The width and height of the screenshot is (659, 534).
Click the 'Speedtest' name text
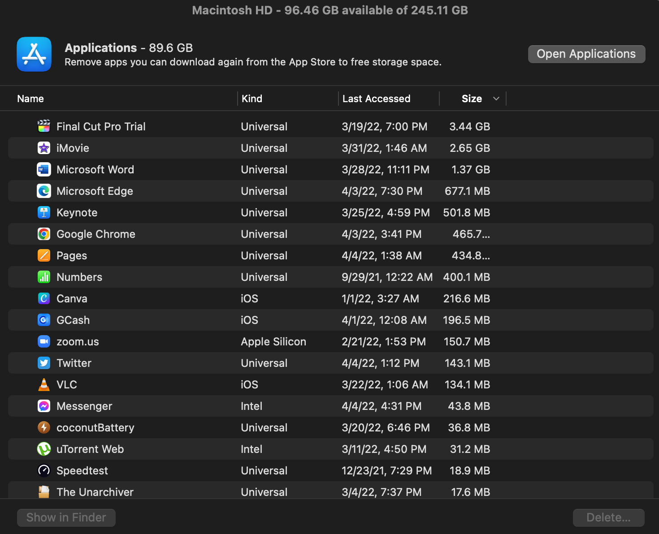(82, 471)
